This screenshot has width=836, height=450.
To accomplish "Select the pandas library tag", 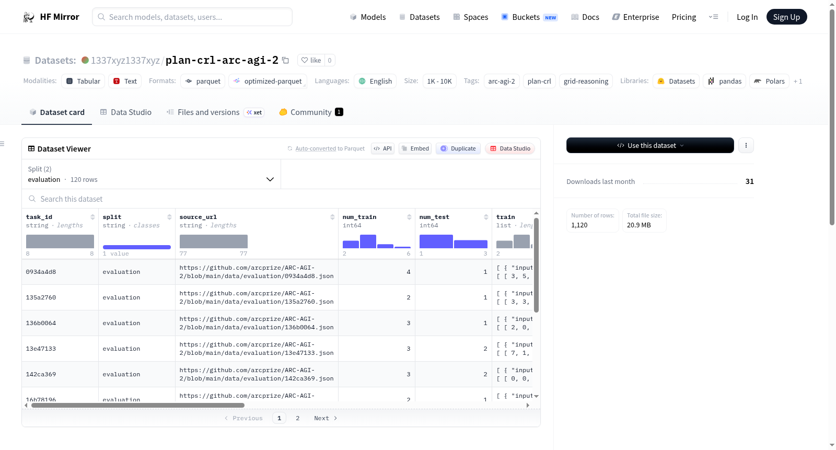I will point(725,81).
